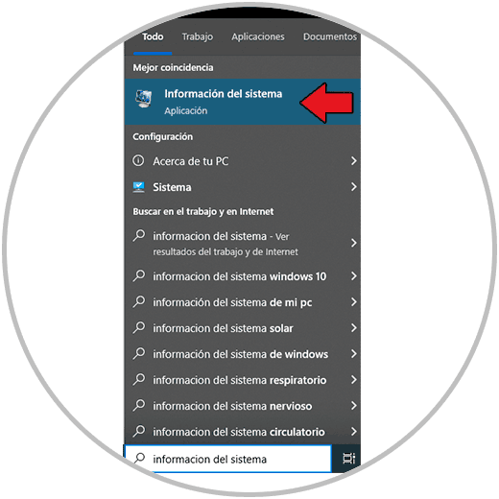
Task: Click magnifier icon next to 'sistema nervioso' suggestion
Action: 139,406
